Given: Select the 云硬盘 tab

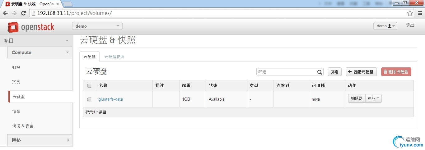Looking at the screenshot, I should tap(90, 57).
